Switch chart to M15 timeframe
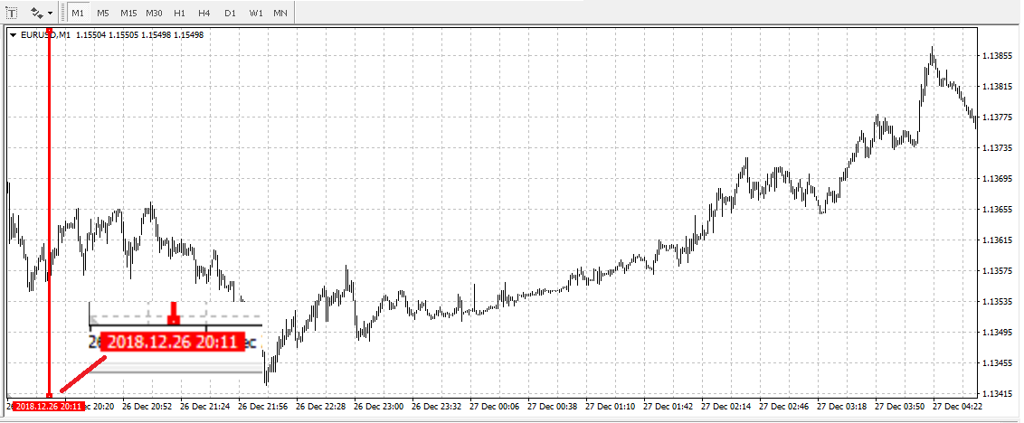The image size is (1024, 423). 128,13
